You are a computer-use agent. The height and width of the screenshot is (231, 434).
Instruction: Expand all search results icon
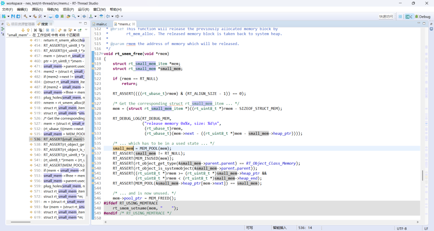pos(47,30)
